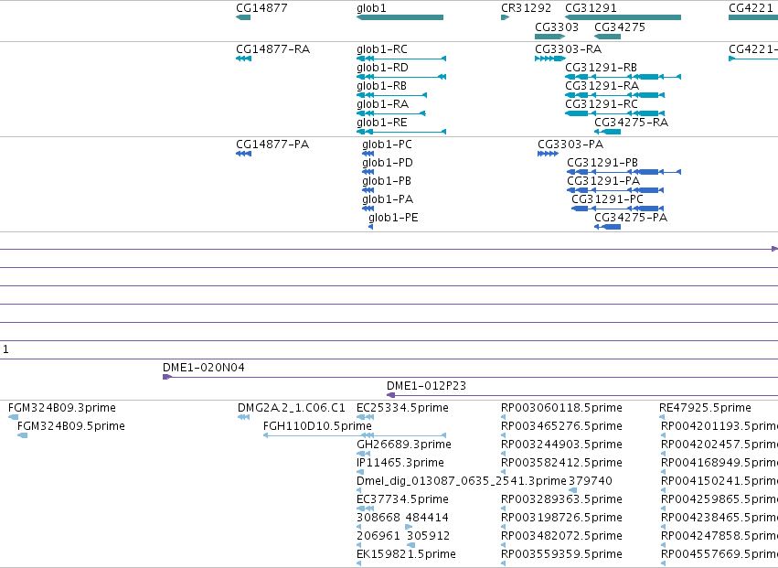Click the CG14877 gene label
The height and width of the screenshot is (568, 778).
261,8
